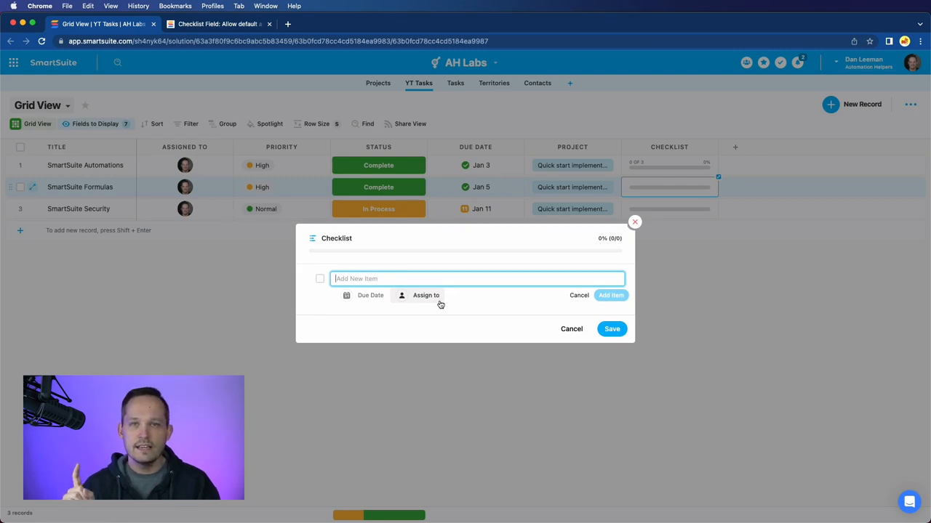This screenshot has width=931, height=523.
Task: Click the Sort toolbar button
Action: point(152,123)
